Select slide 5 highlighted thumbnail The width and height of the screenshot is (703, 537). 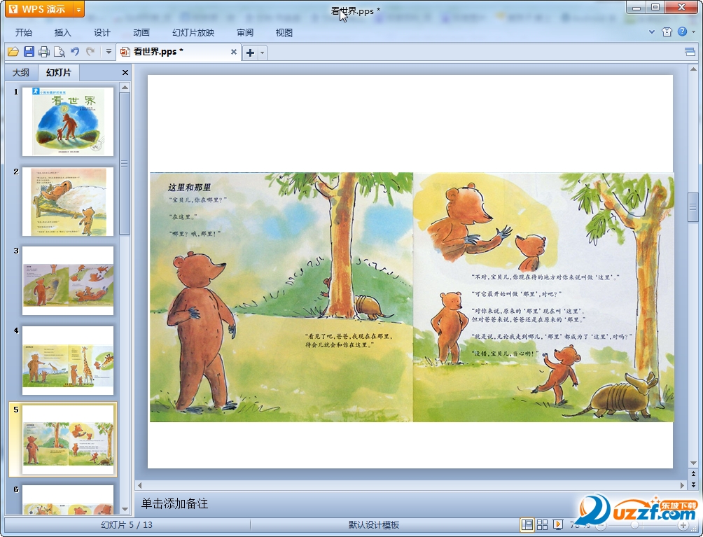(x=68, y=440)
